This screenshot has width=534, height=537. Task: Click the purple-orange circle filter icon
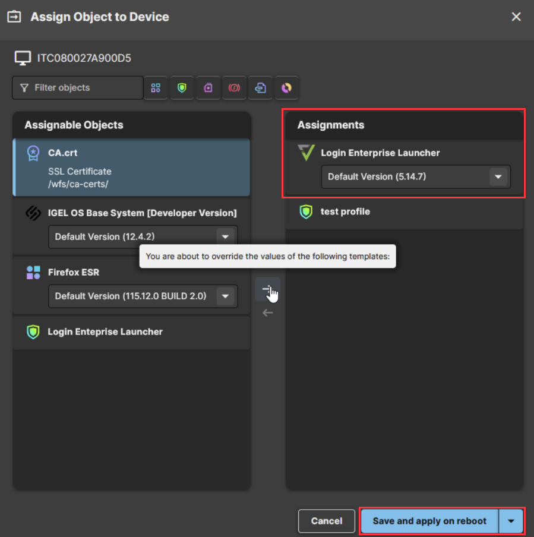(x=286, y=88)
